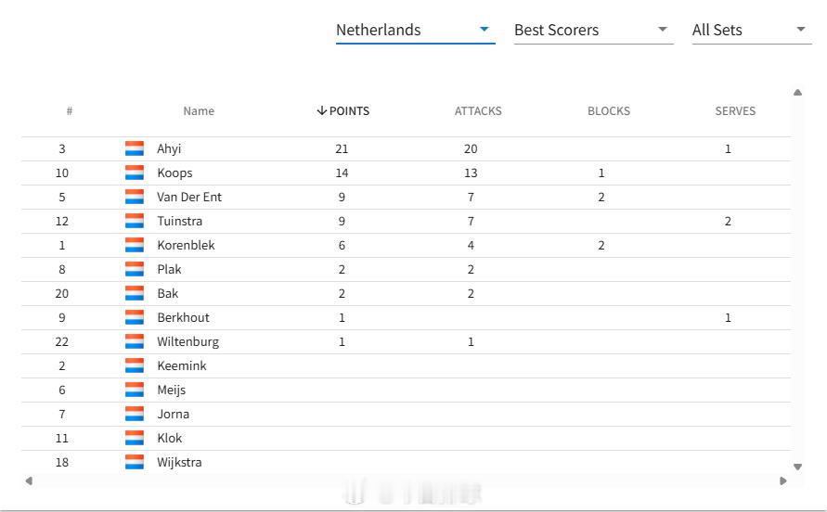Viewport: 827px width, 512px height.
Task: Click the # number column header
Action: coord(69,111)
